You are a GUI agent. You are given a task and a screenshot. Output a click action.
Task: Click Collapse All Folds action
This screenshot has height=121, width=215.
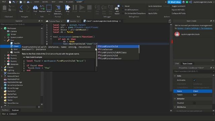coord(178,13)
